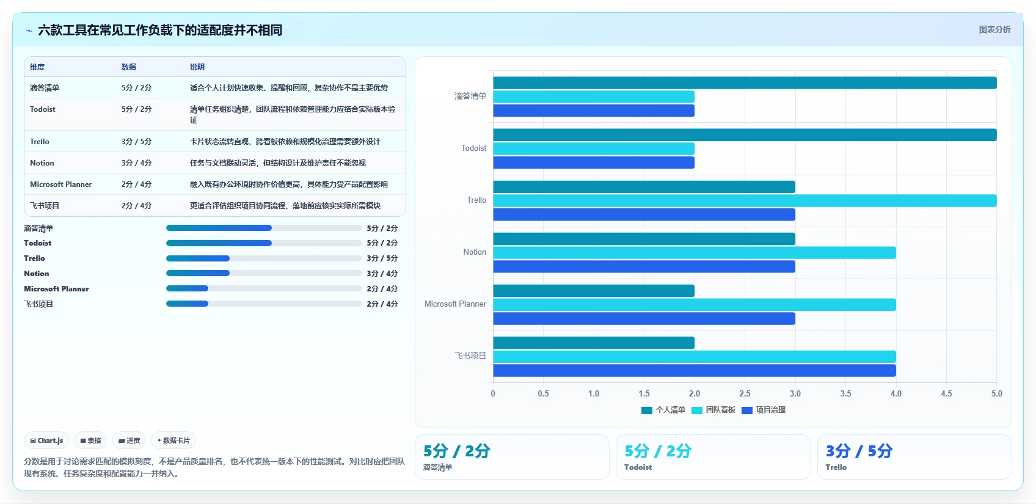Click the table score 3分 / 5分 for Trello
This screenshot has height=504, width=1036.
(136, 142)
